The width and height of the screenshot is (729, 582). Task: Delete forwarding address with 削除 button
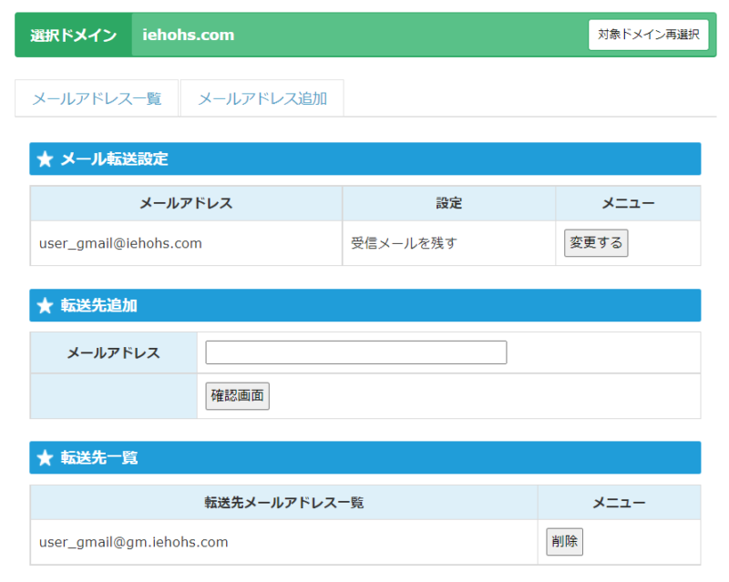tap(564, 542)
